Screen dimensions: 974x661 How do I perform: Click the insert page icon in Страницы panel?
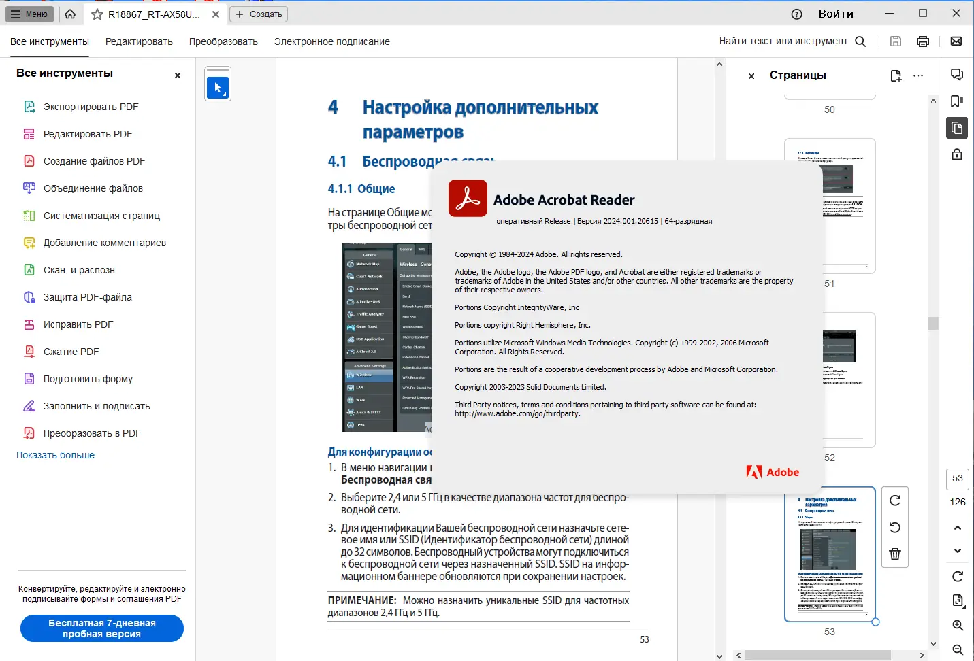[x=896, y=76]
